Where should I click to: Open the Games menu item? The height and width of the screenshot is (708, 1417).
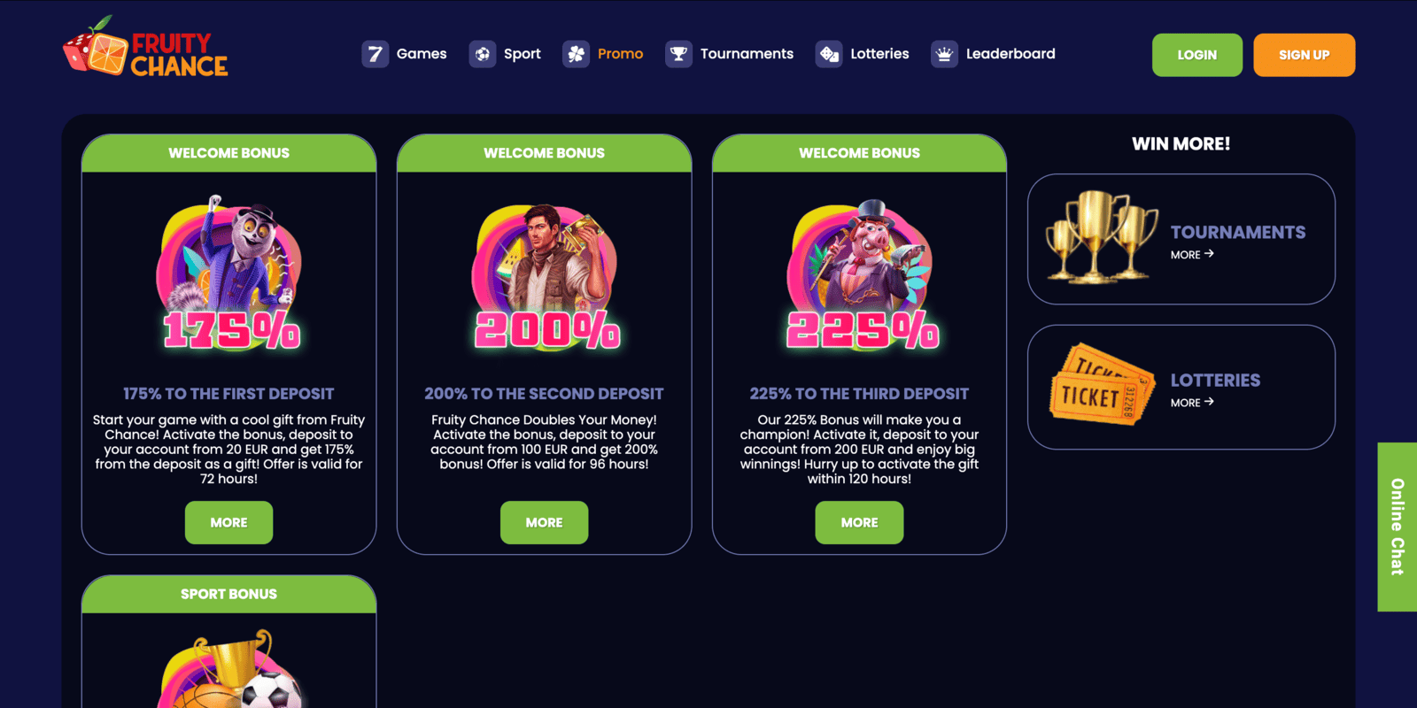(x=422, y=54)
